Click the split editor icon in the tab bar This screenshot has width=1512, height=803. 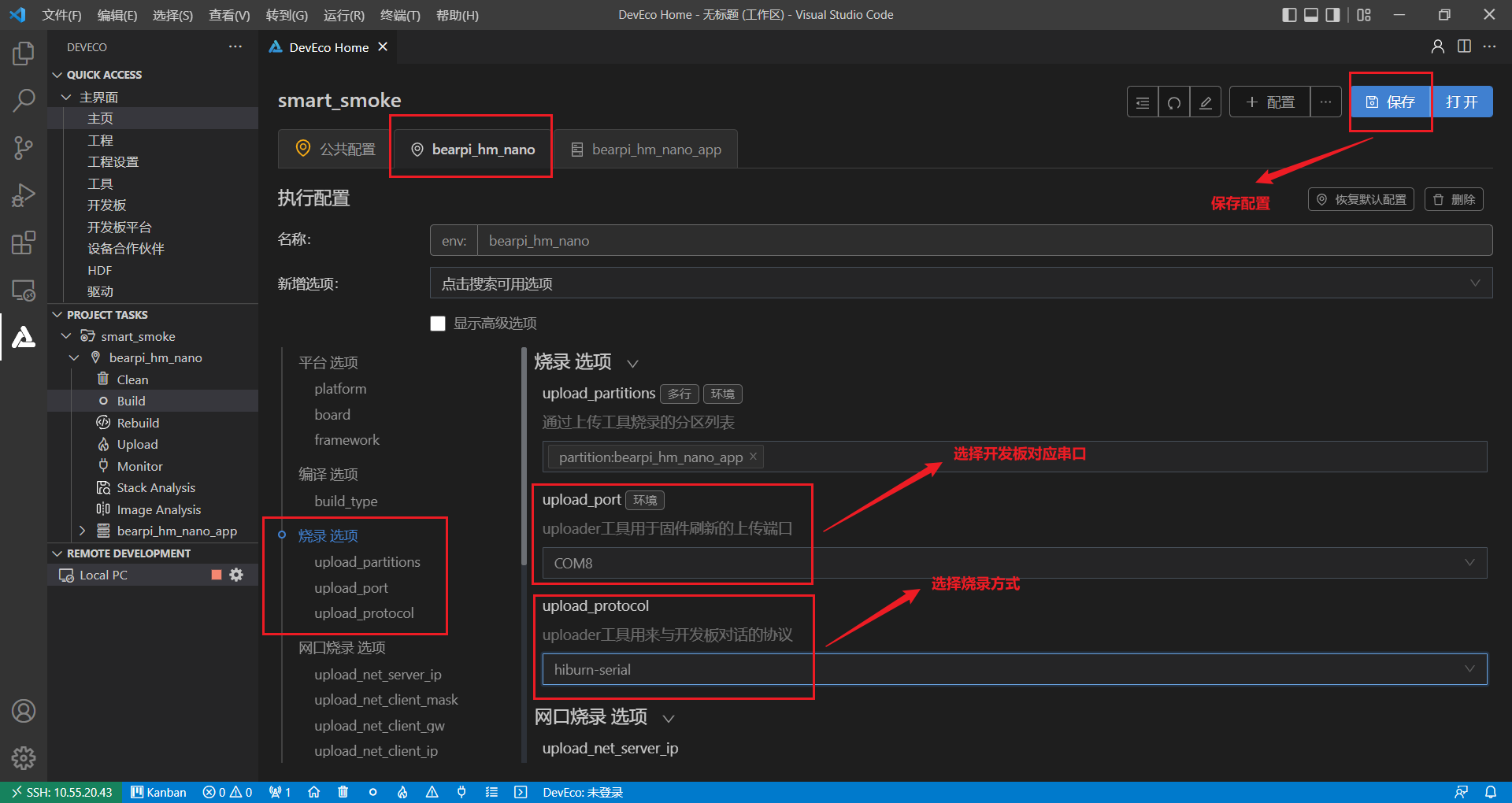1464,46
